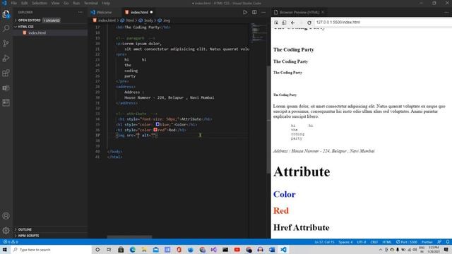This screenshot has height=254, width=452.
Task: Open File Explorer from the taskbar
Action: (x=144, y=250)
